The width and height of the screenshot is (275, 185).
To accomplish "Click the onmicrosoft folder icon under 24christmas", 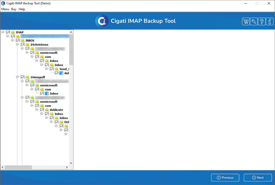I will (x=37, y=53).
